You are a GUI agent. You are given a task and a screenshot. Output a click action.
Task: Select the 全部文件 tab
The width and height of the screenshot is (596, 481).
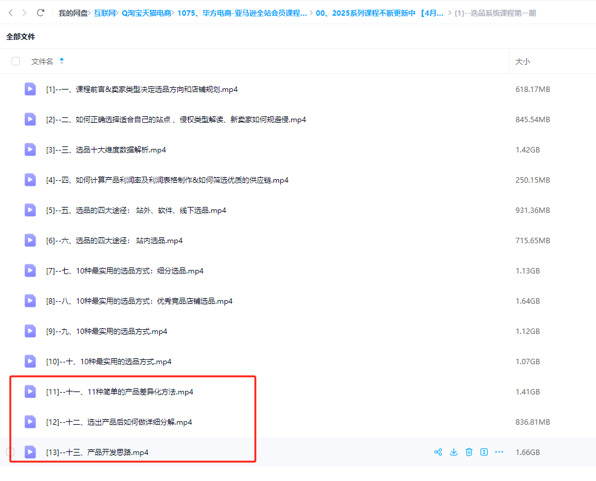click(21, 37)
